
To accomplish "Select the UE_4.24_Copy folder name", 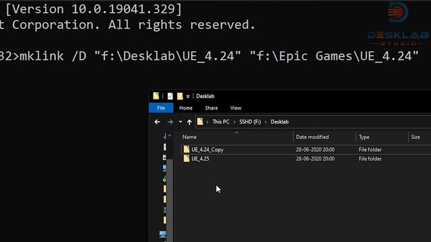I will click(x=207, y=150).
